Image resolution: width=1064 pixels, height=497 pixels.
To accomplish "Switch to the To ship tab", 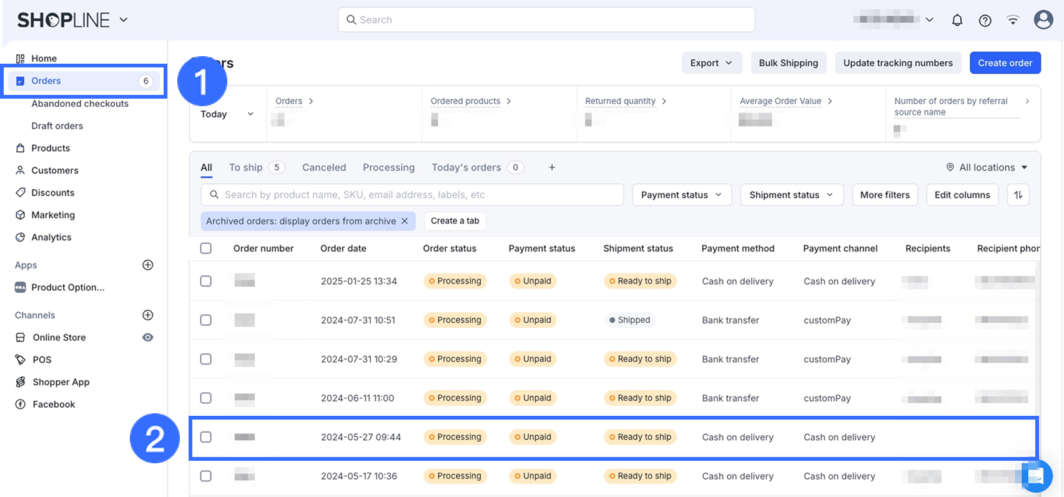I will click(x=245, y=167).
